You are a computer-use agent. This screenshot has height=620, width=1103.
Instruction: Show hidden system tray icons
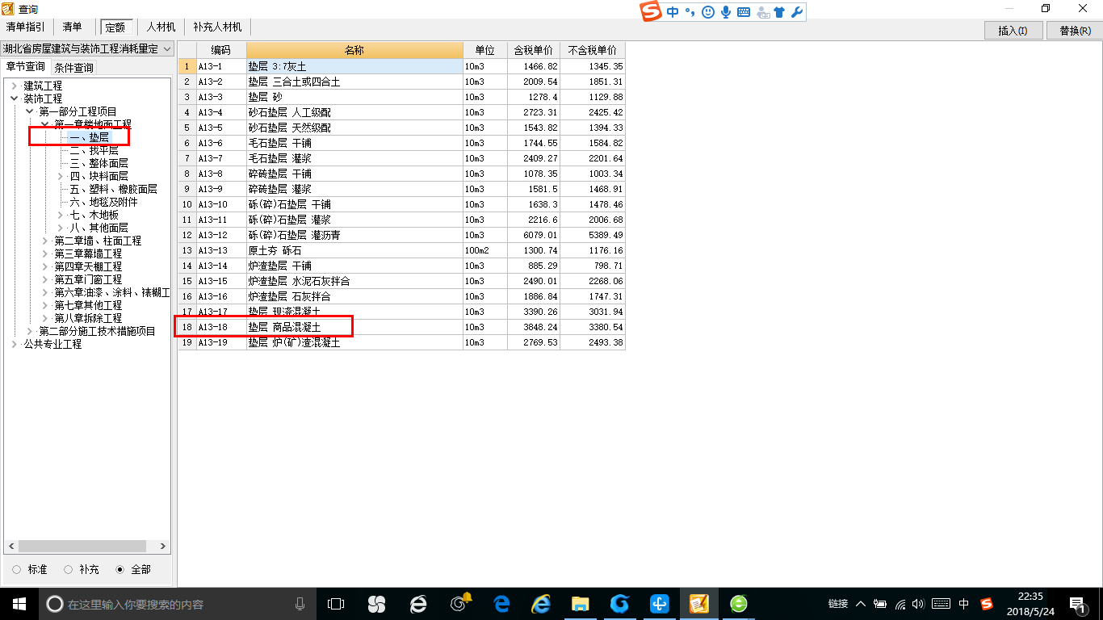click(861, 604)
